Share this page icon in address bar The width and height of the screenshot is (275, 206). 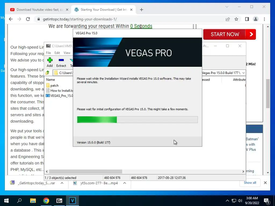[x=228, y=19]
